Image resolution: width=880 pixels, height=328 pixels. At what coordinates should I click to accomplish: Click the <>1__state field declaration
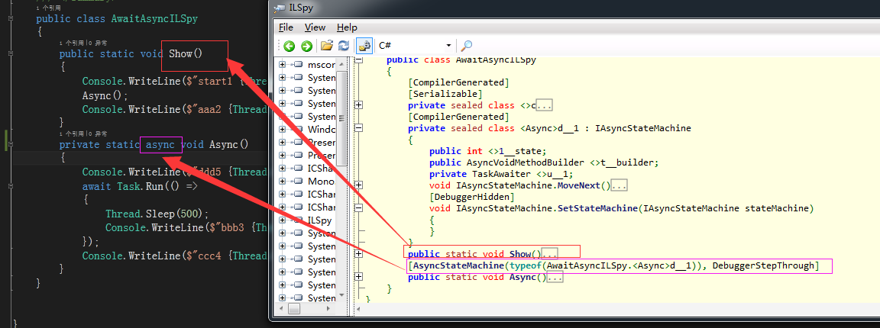point(488,151)
